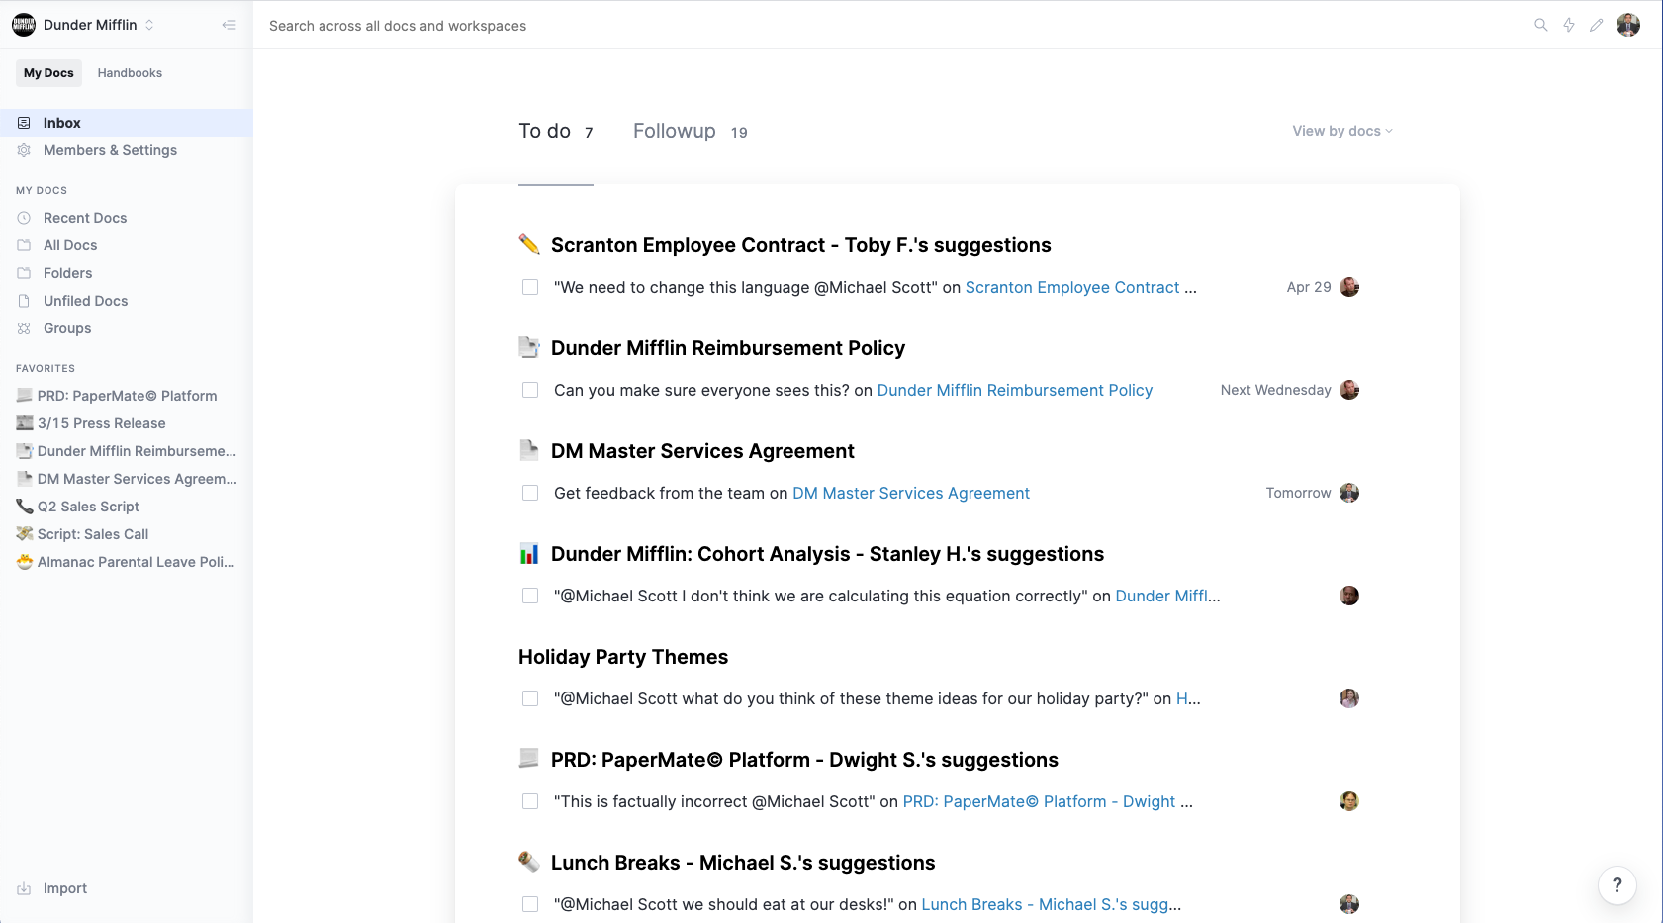Open Folders in the My Docs sidebar
Screen dimensions: 1663x923
point(67,273)
